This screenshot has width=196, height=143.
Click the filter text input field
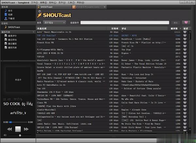125,23
